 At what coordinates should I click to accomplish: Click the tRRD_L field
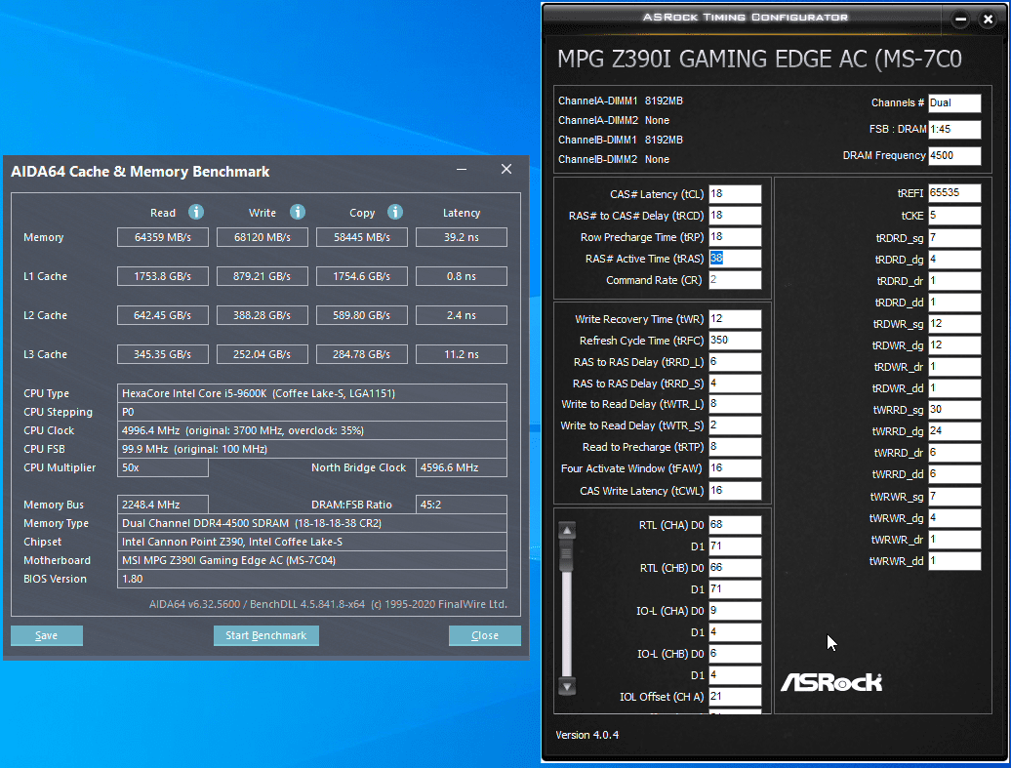735,362
